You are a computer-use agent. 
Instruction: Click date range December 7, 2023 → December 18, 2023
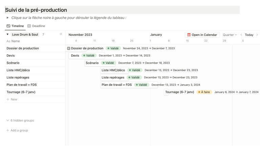(144, 63)
